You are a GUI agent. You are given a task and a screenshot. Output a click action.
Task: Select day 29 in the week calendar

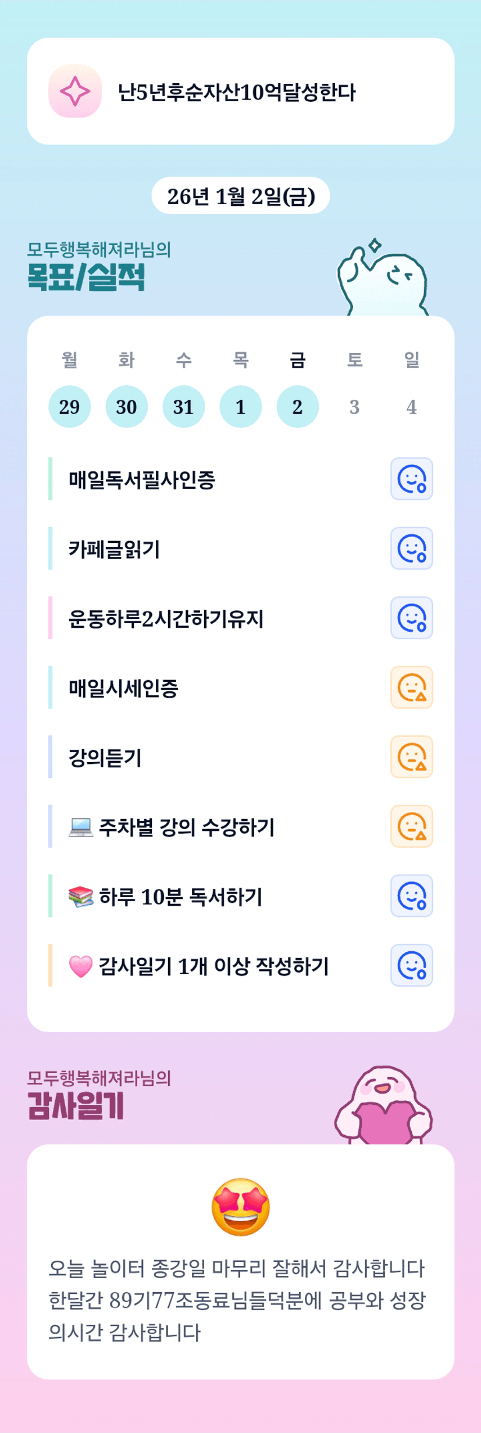(69, 407)
